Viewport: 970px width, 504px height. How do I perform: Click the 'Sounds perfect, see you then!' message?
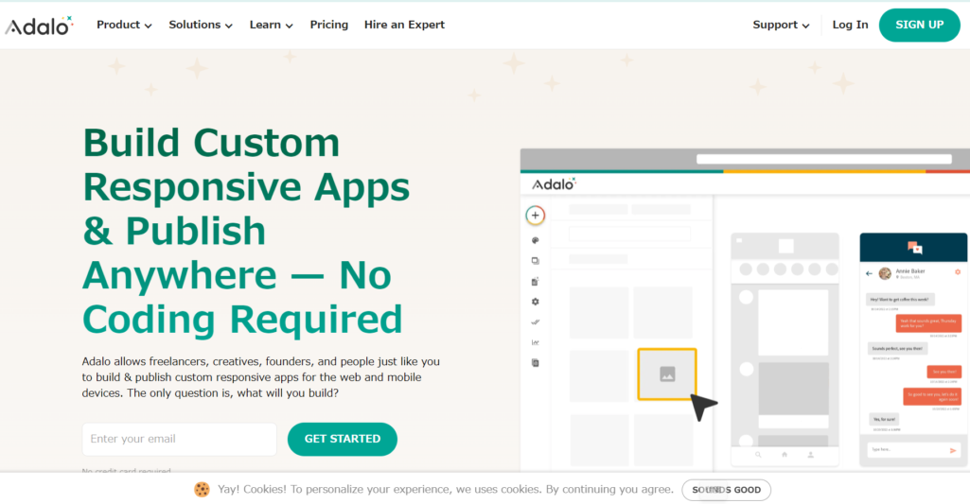pyautogui.click(x=897, y=349)
